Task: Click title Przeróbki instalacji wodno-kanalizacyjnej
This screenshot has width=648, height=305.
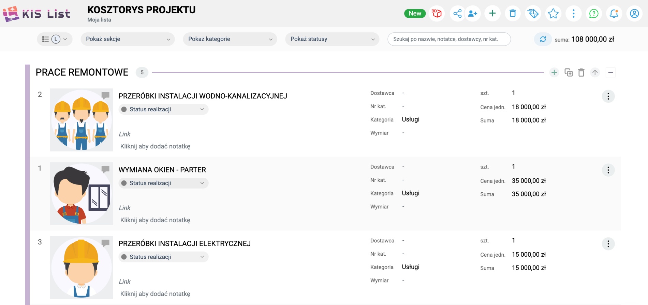Action: coord(203,96)
